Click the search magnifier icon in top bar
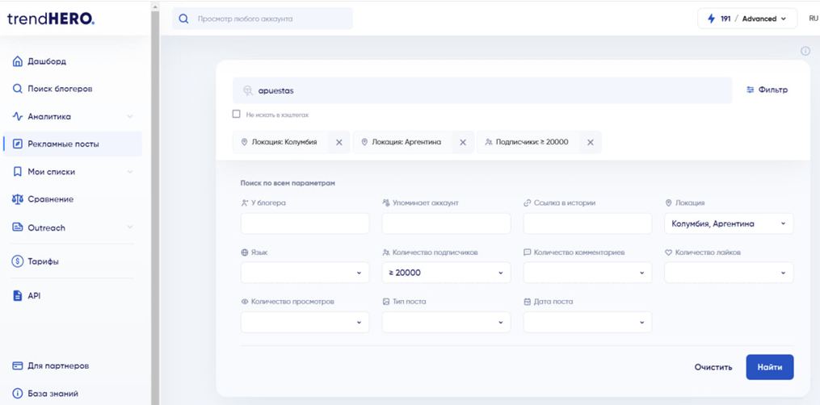Image resolution: width=820 pixels, height=405 pixels. (183, 19)
